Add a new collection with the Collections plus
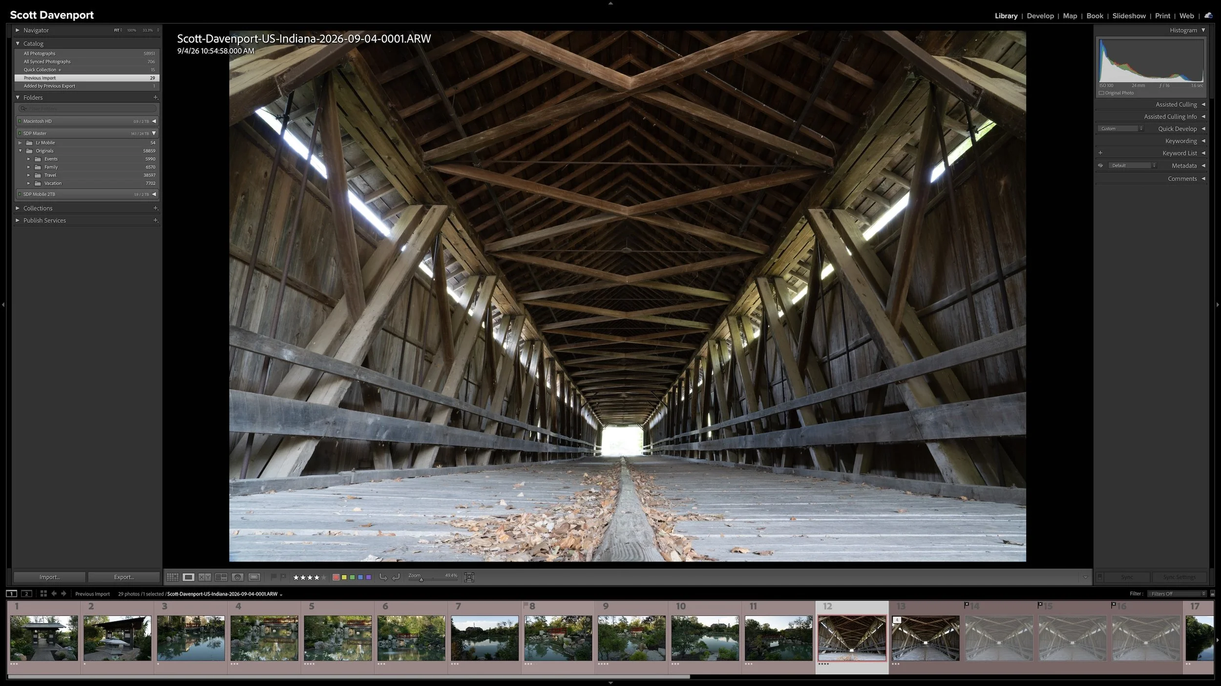 (156, 208)
